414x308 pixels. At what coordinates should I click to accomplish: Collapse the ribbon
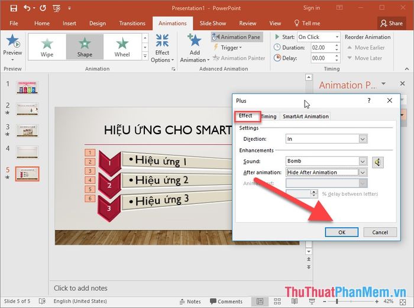[x=407, y=69]
